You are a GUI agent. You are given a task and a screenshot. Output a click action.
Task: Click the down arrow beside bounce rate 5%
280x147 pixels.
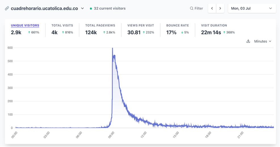coord(182,33)
